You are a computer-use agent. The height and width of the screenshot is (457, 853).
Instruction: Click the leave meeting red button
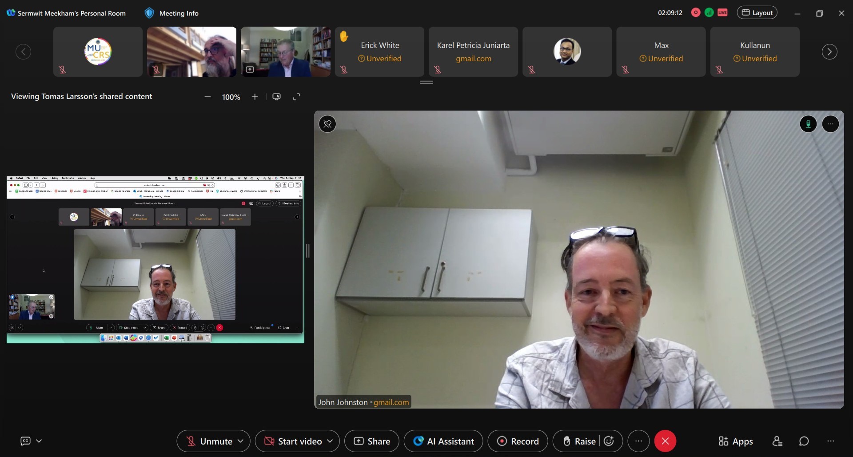[x=665, y=441]
